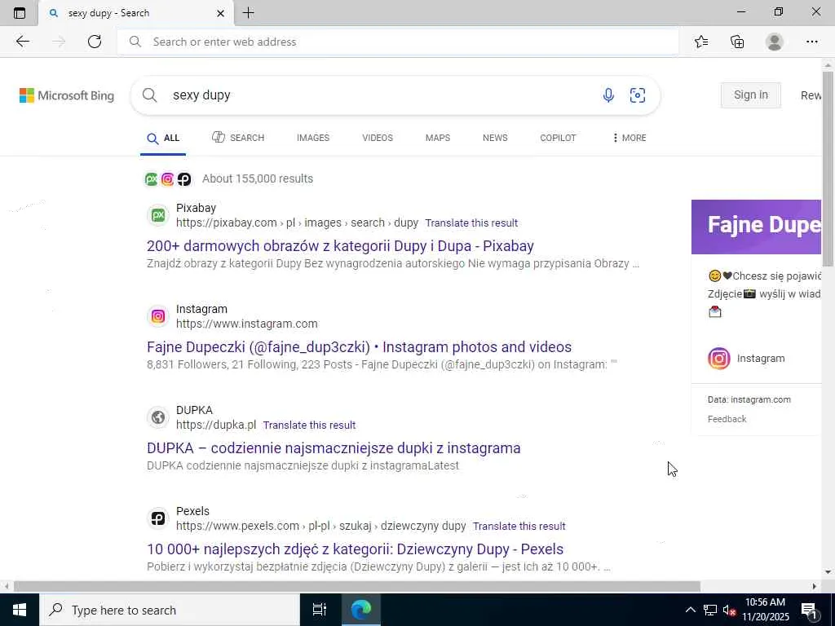Open Edge Settings and more menu
The width and height of the screenshot is (835, 626).
tap(811, 42)
